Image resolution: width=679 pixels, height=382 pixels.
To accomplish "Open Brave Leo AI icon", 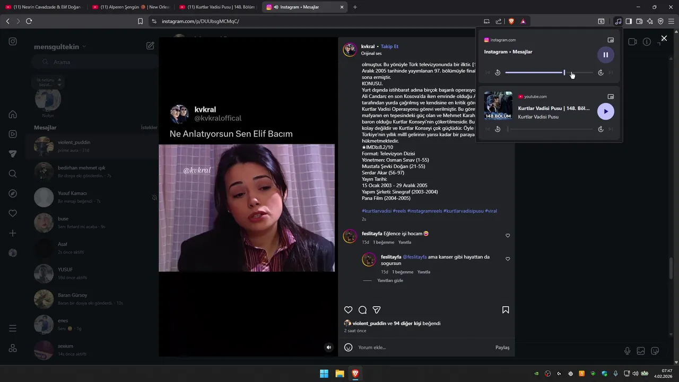I will 650,21.
